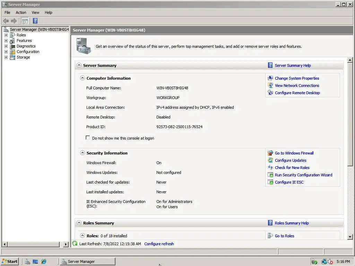Click the Configure Updates link

pos(291,160)
